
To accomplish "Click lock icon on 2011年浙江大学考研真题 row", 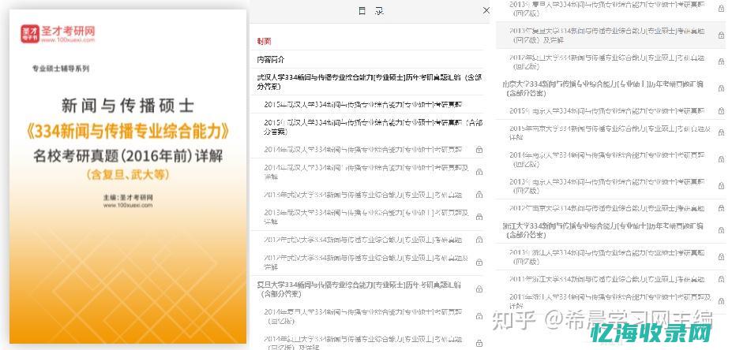I will pos(721,280).
